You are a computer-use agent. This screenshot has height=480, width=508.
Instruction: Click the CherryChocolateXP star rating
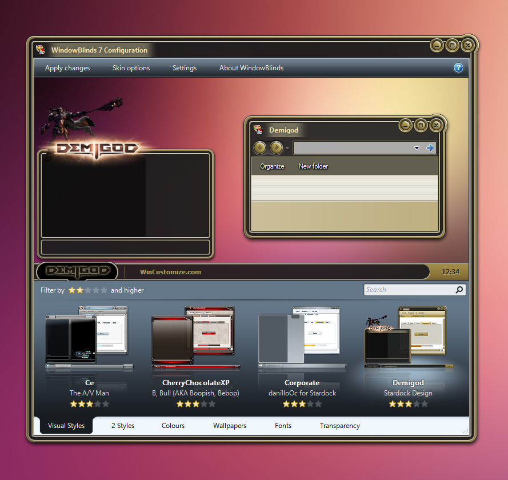click(195, 404)
